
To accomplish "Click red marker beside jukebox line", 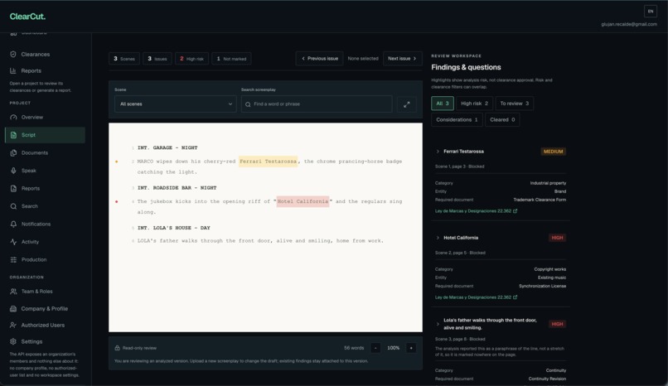I will coord(117,202).
